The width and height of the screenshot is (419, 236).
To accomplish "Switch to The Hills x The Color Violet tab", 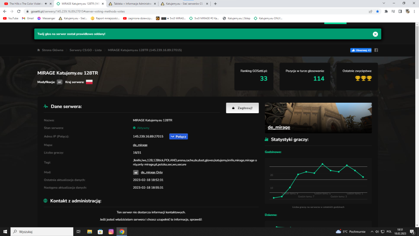I will click(26, 4).
